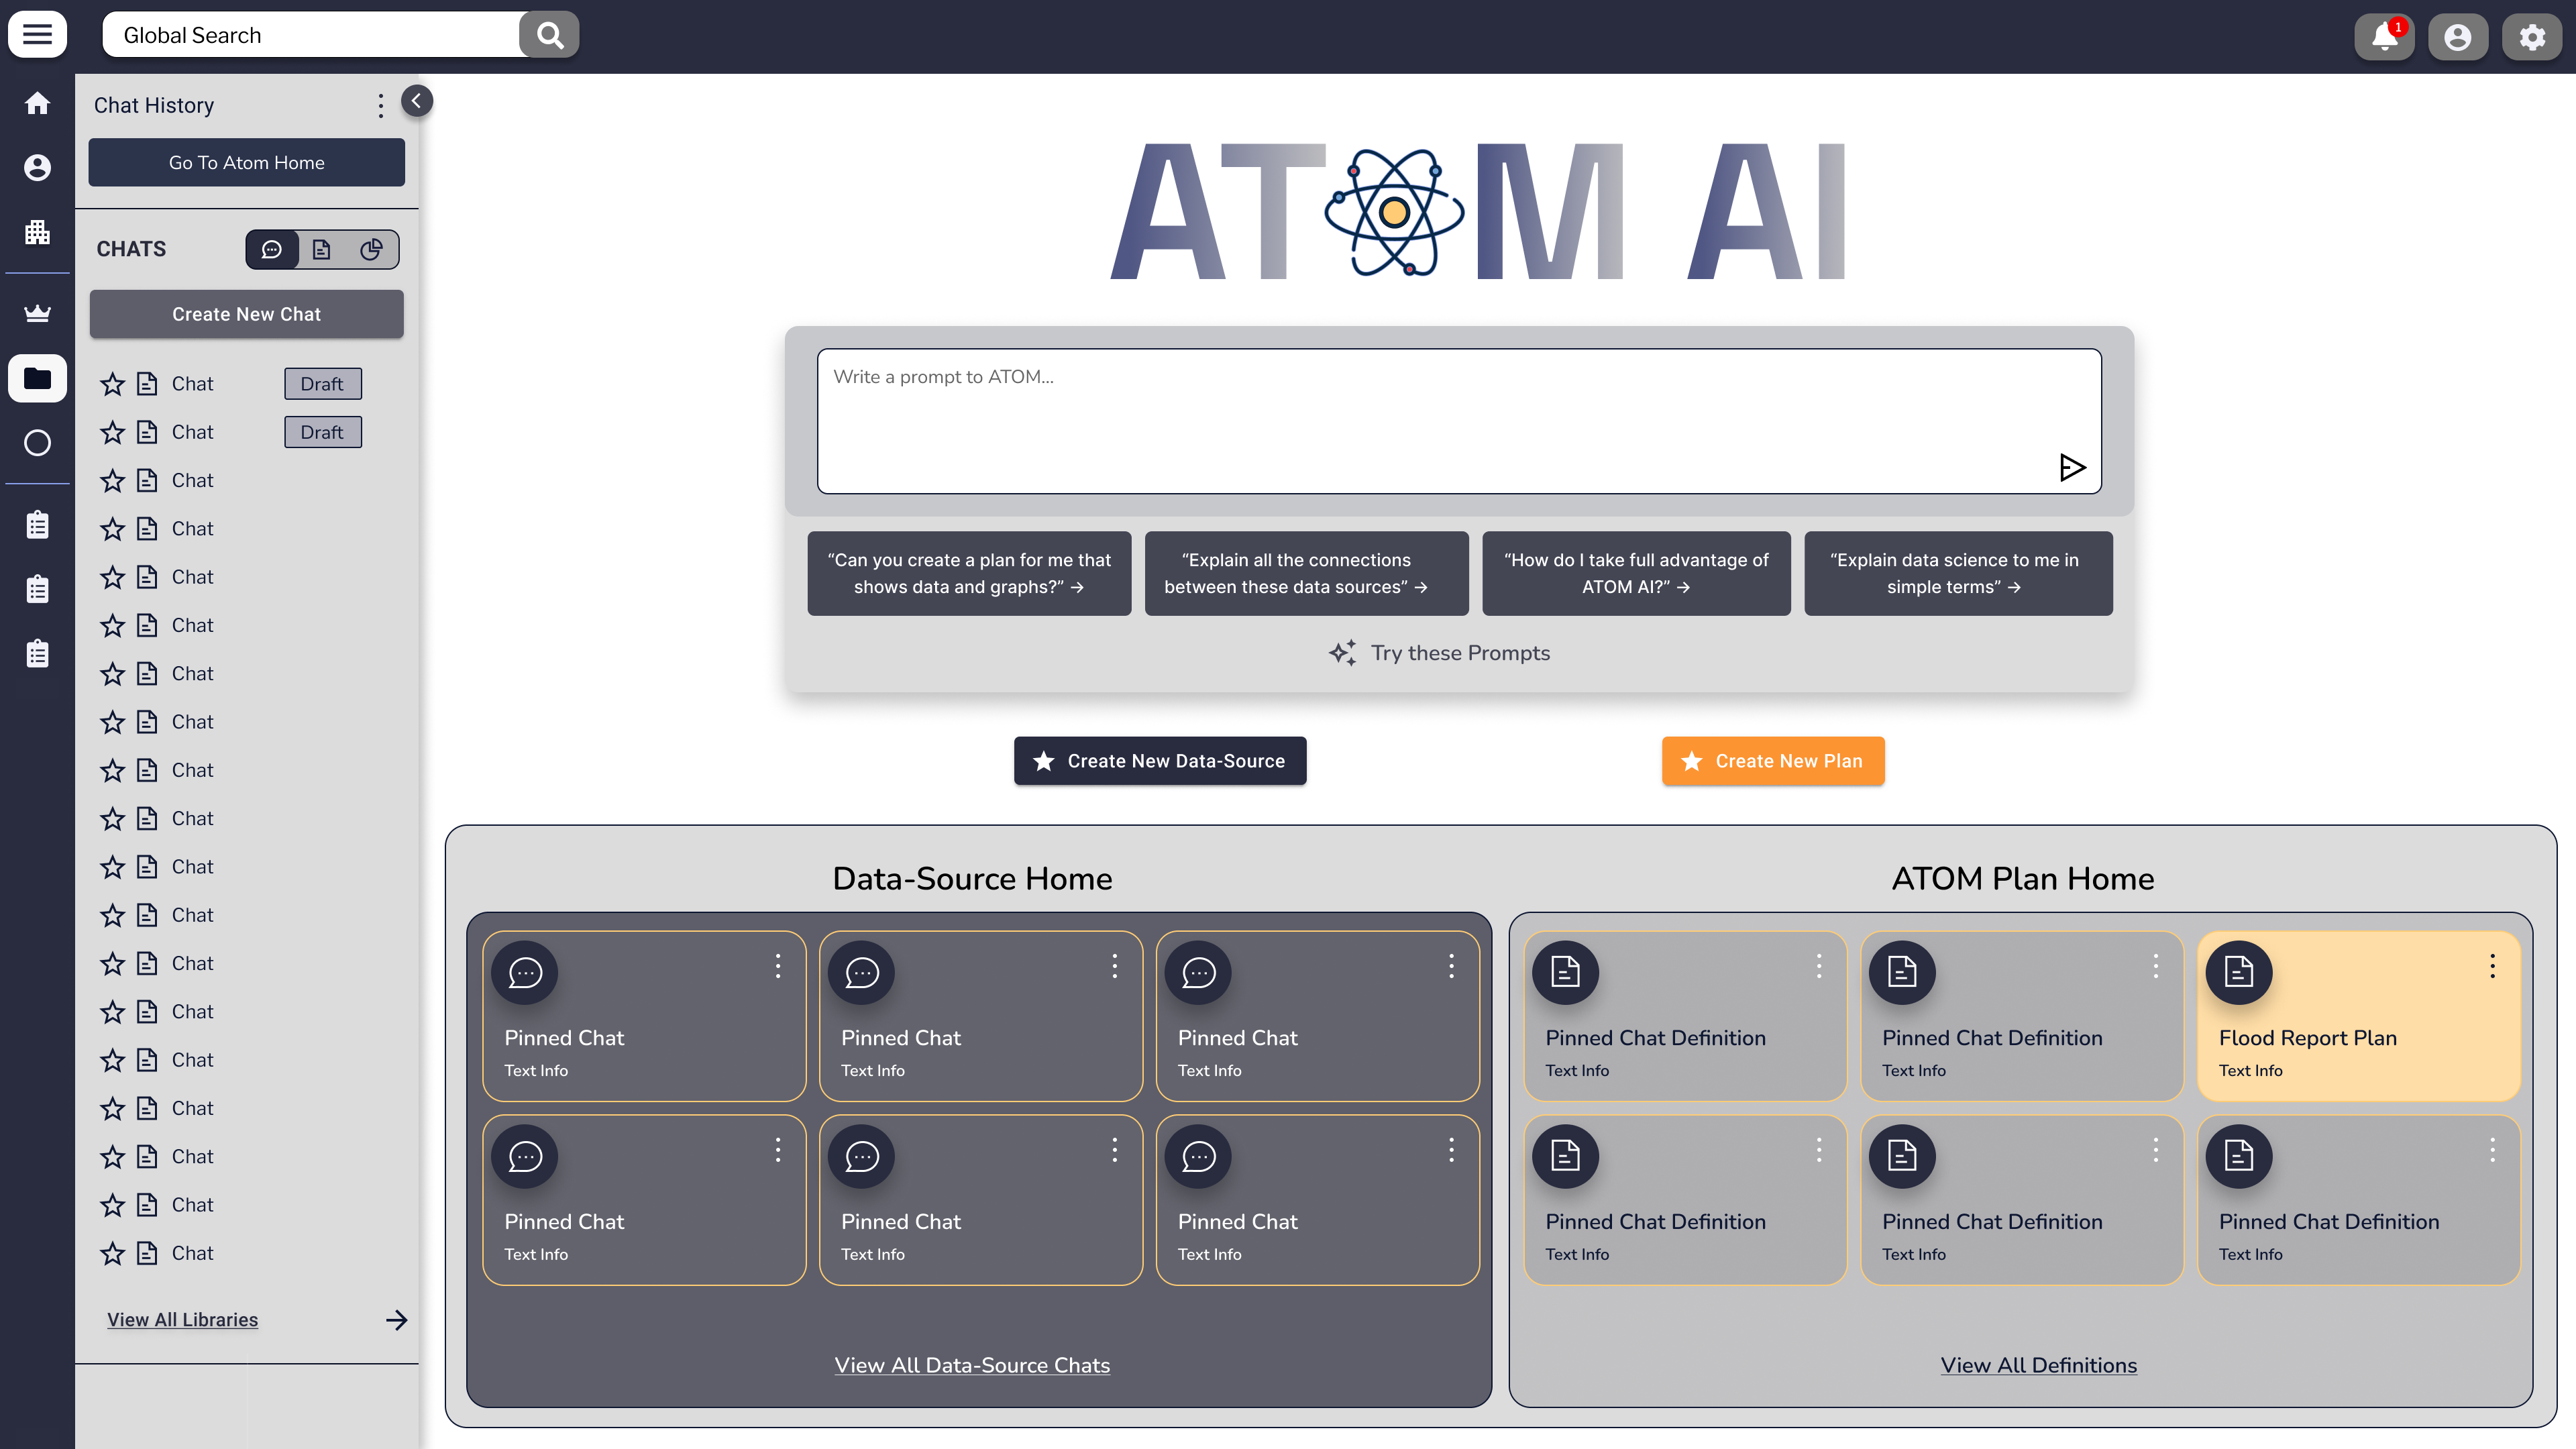Click Create New Plan button
This screenshot has height=1449, width=2576.
[1773, 761]
